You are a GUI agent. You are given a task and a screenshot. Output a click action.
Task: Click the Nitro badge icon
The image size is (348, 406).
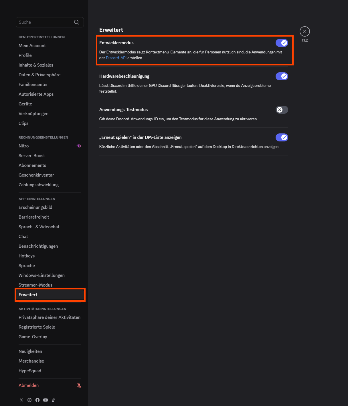(79, 146)
